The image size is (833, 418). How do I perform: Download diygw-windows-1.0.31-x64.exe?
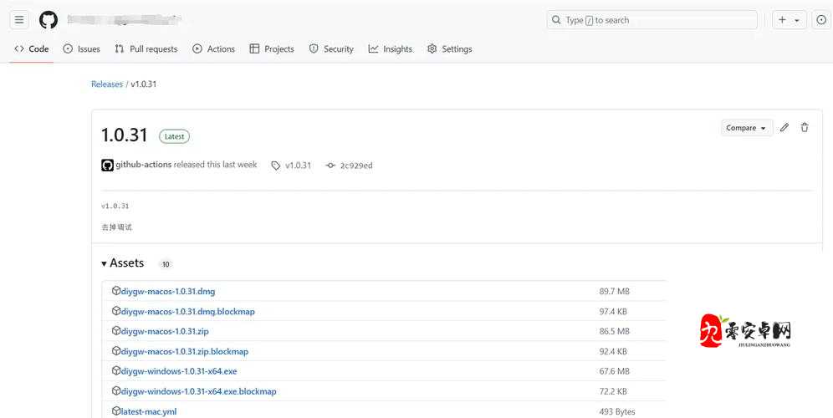point(179,371)
